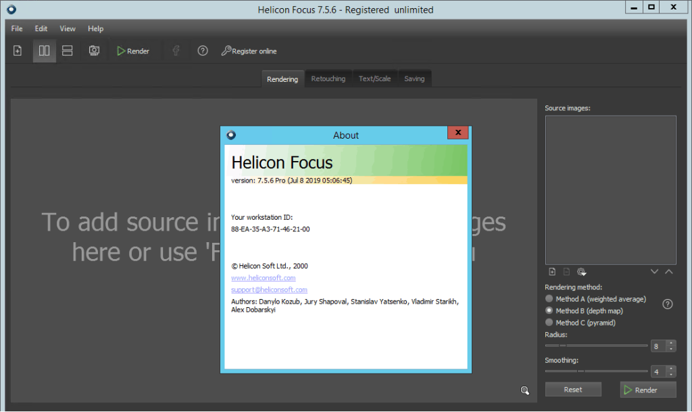692x412 pixels.
Task: Click the "Helicon Focus" heading in About
Action: pos(282,162)
